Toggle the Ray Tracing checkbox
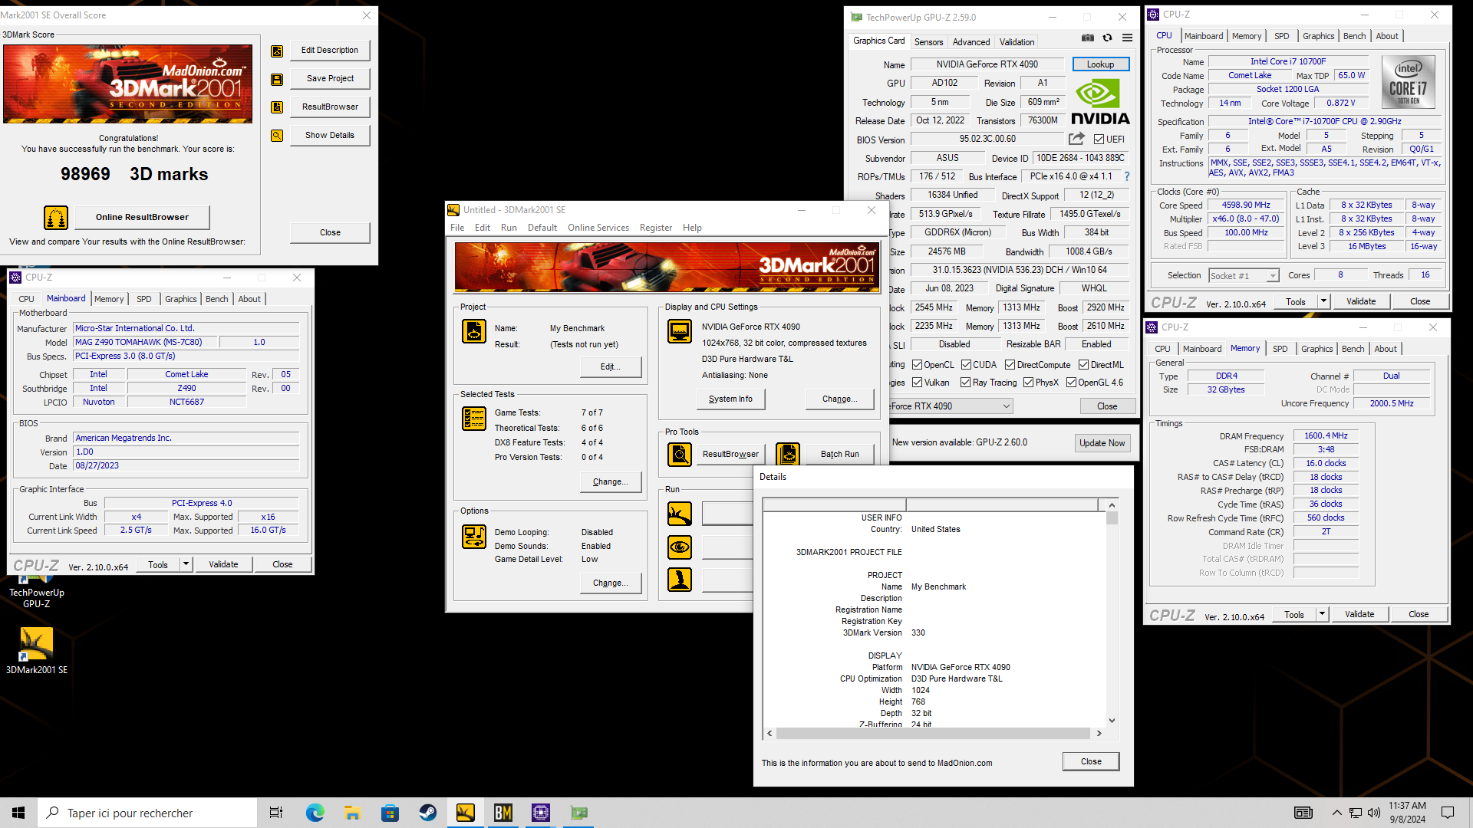The image size is (1473, 828). point(966,383)
